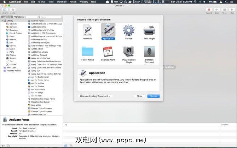Open the Action menu
Screen dimensions: 237x148
click(73, 2)
